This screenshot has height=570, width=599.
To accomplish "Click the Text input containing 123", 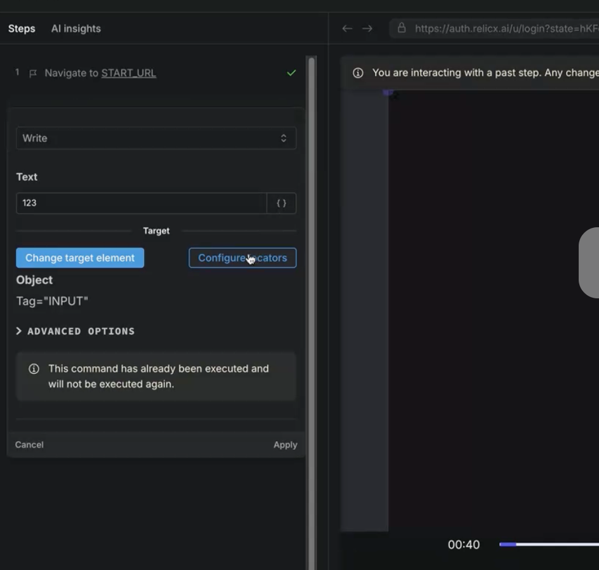I will point(141,203).
